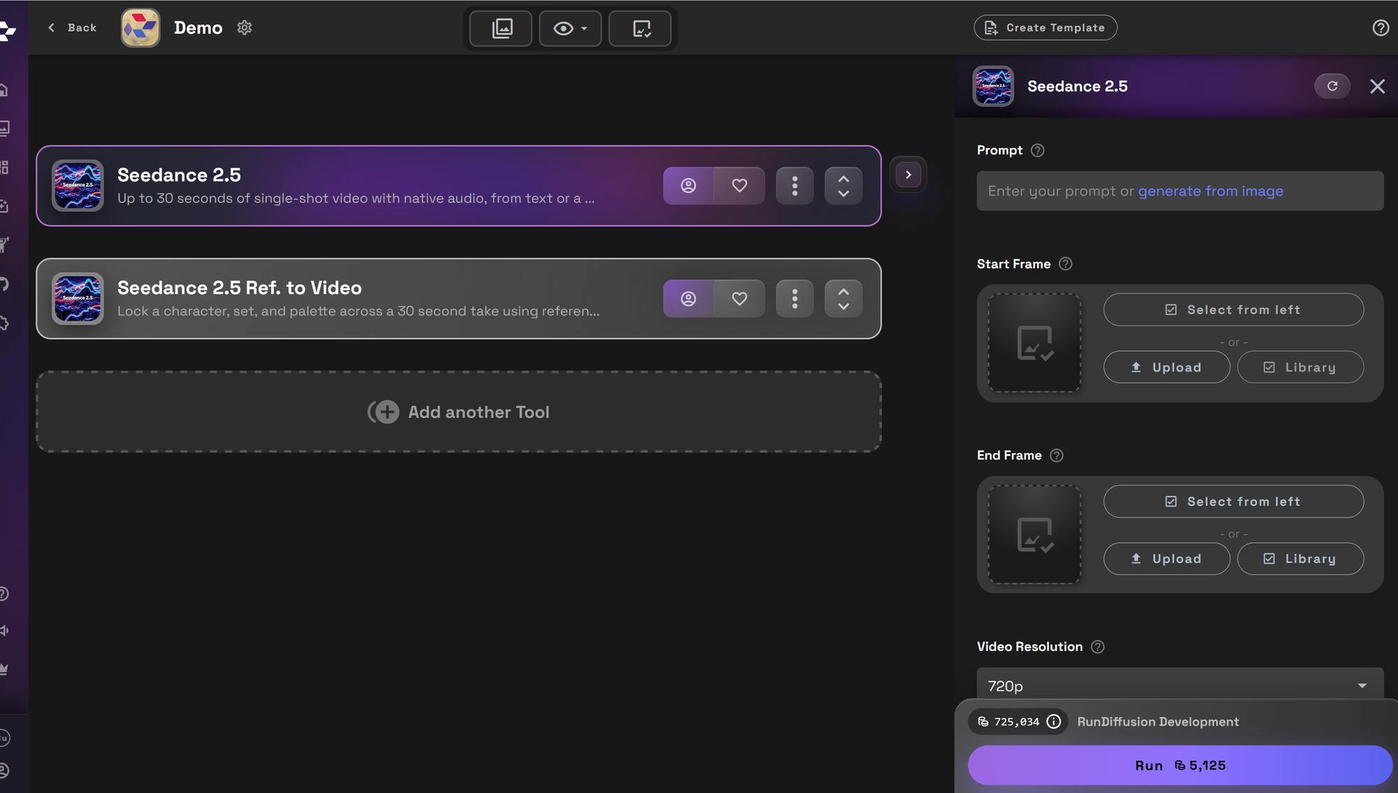Click the End Frame image placeholder
The image size is (1398, 793).
click(1035, 534)
